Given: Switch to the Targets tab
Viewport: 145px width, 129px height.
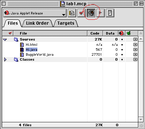Looking at the screenshot, I should point(66,23).
